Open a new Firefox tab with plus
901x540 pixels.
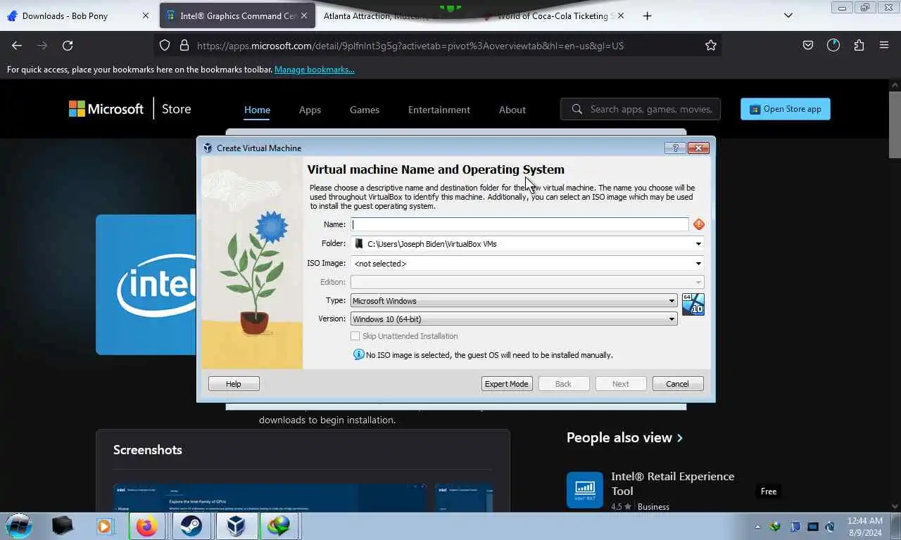(x=647, y=15)
